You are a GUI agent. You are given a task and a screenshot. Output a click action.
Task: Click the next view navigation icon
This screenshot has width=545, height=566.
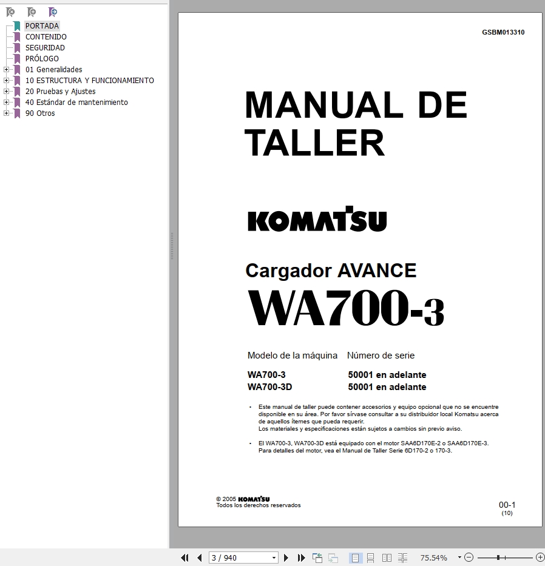pos(333,558)
